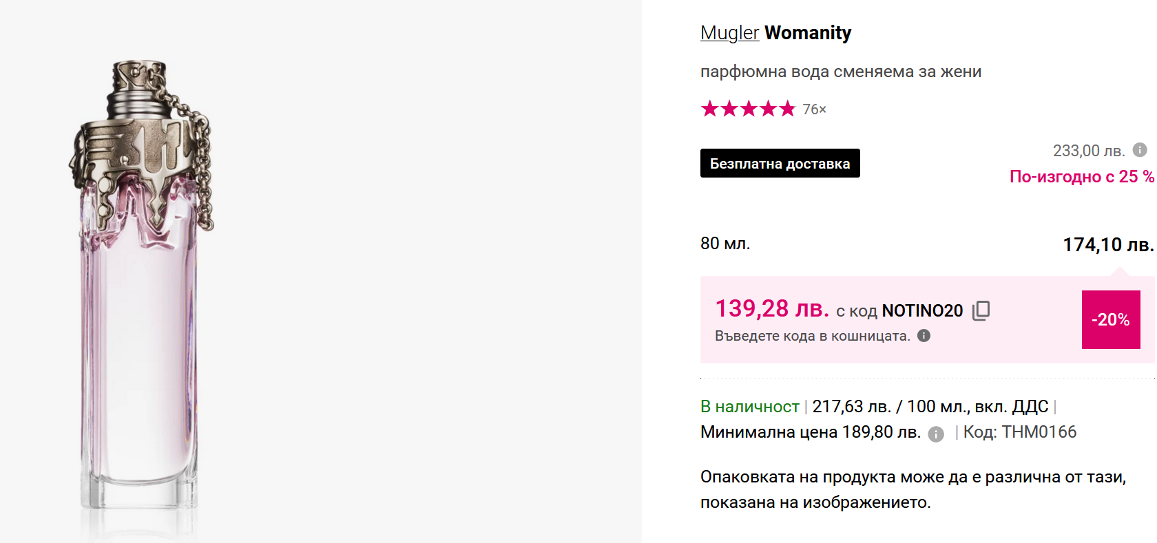Open info icon next to cart code hint
Screen dimensions: 1157x543
924,336
